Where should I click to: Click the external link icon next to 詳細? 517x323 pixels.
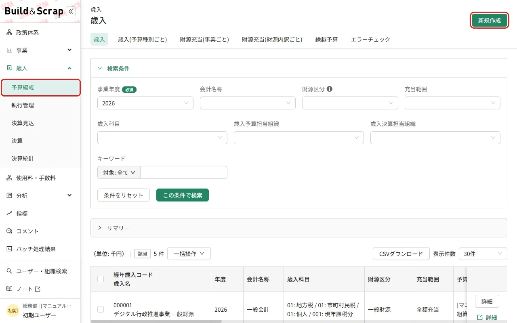click(480, 317)
